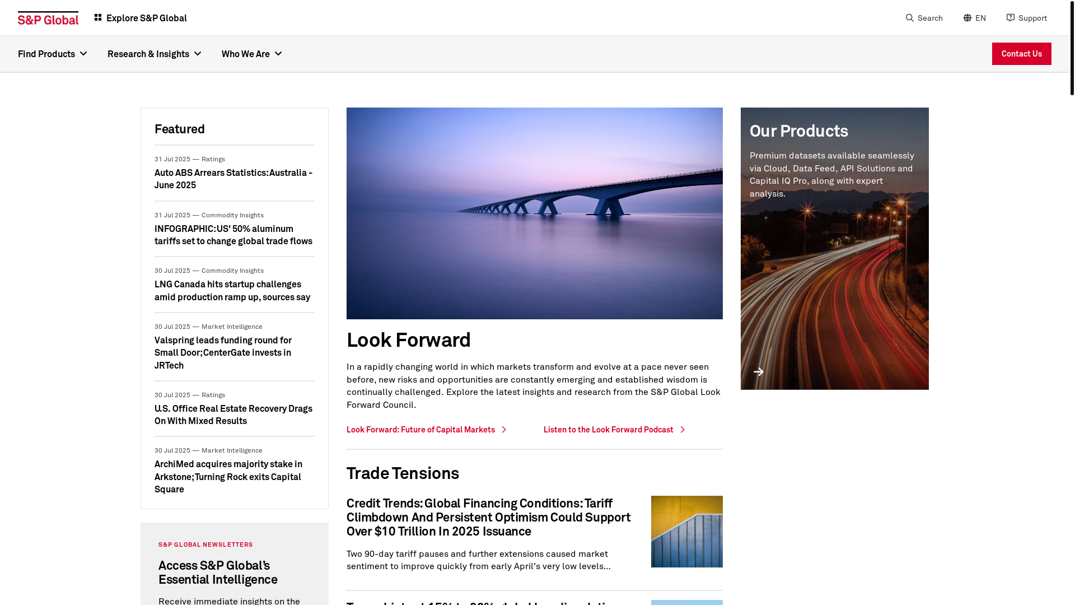This screenshot has height=605, width=1075.
Task: Click the Credit Trends article thumbnail
Action: coord(686,532)
